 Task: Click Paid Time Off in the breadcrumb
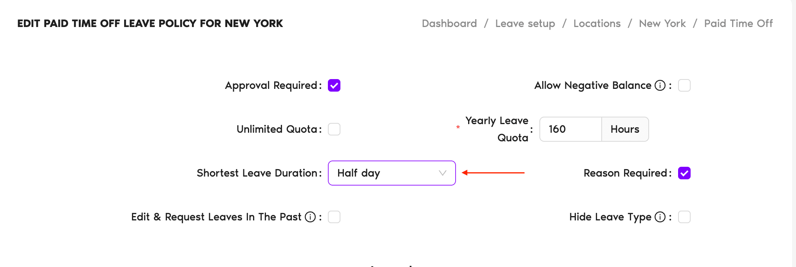click(x=738, y=23)
